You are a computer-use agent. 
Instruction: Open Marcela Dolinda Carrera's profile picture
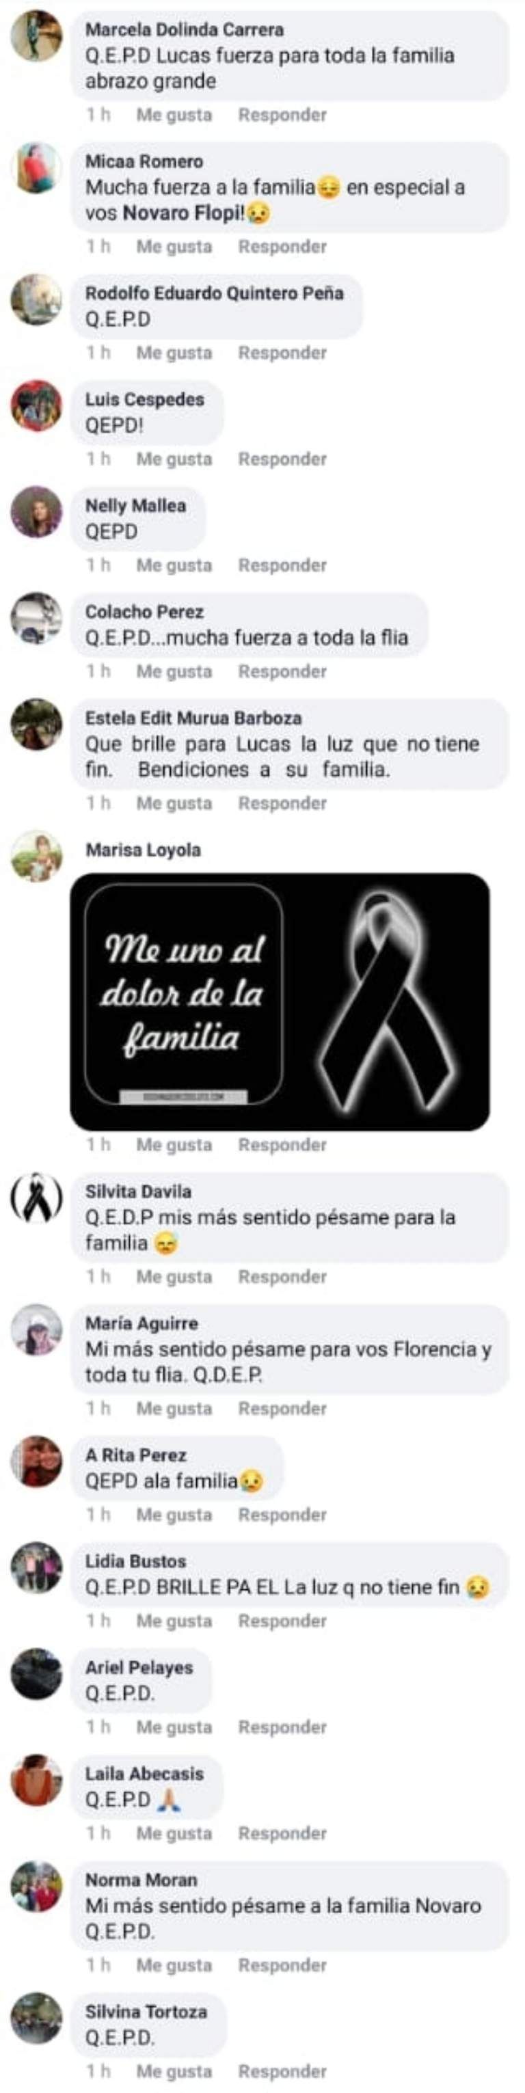[x=36, y=36]
